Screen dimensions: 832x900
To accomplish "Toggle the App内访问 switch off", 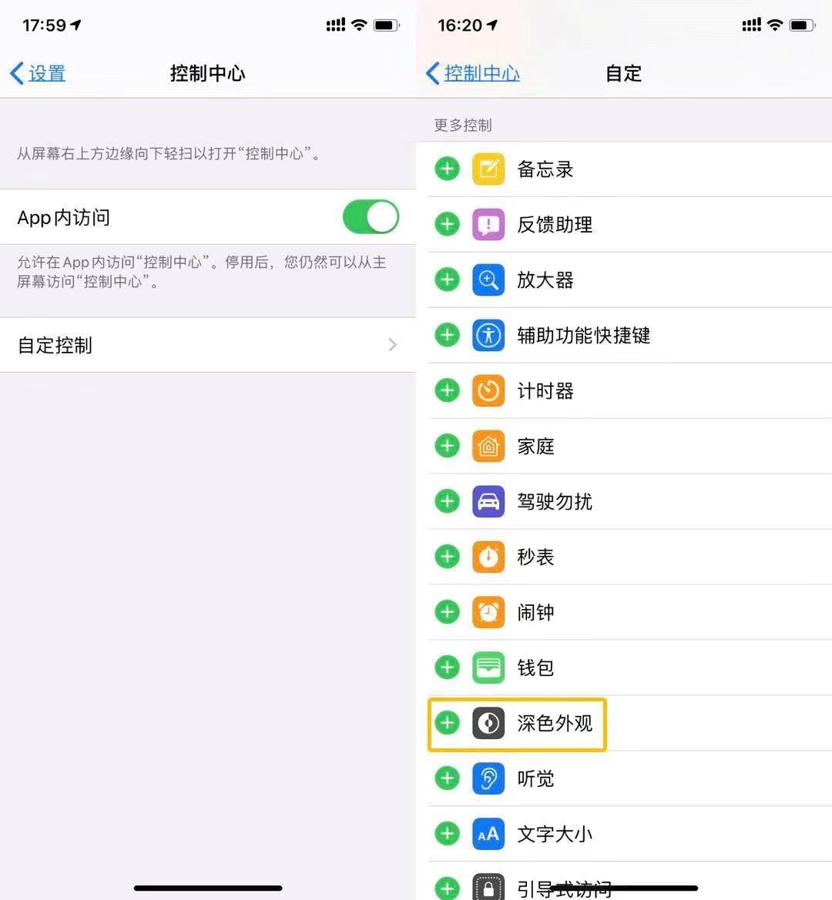I will (371, 217).
